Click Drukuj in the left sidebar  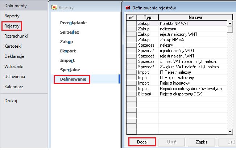pyautogui.click(x=11, y=101)
